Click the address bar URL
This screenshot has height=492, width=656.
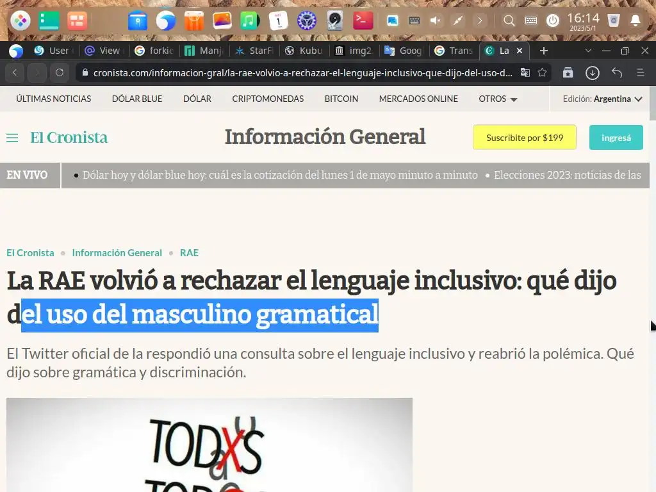[302, 73]
